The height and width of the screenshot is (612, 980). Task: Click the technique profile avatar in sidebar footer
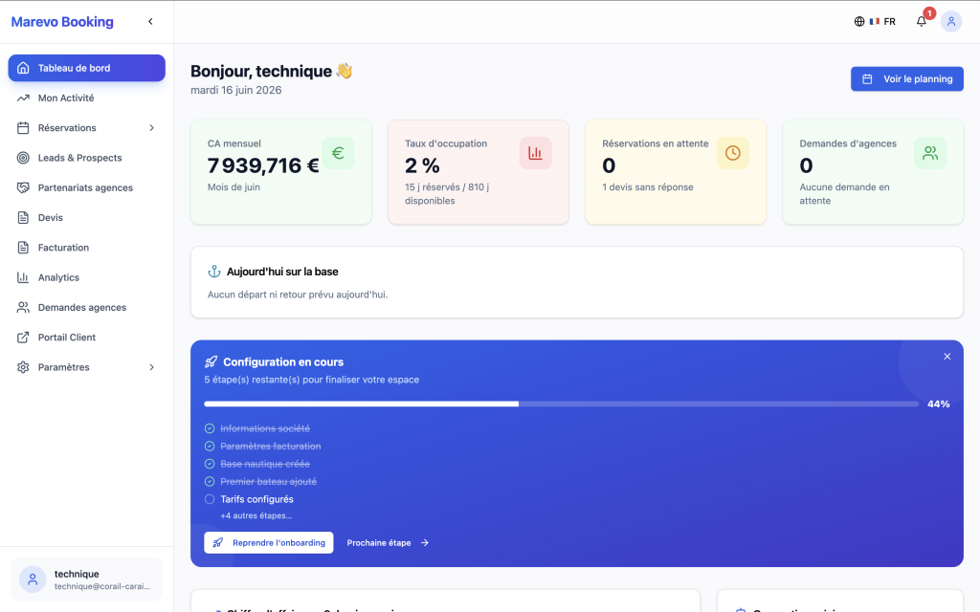tap(33, 579)
